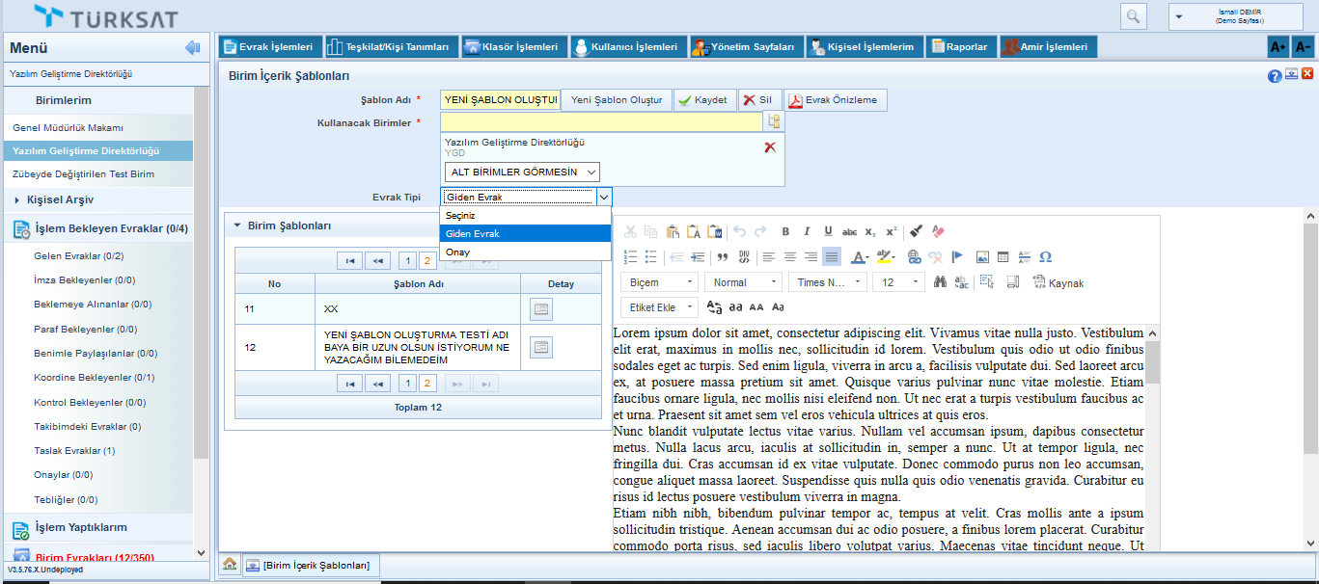Open the Raporlar menu

coord(960,46)
